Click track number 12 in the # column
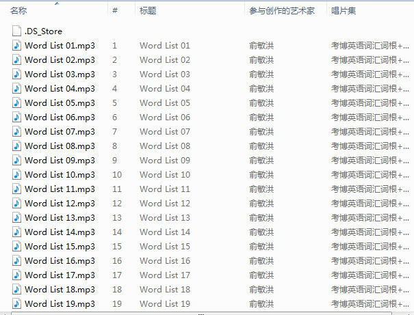 click(x=117, y=203)
